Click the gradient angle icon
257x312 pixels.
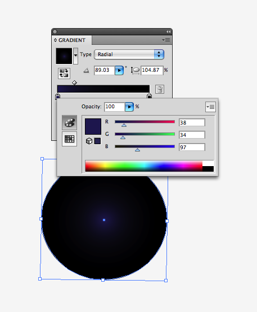[87, 70]
